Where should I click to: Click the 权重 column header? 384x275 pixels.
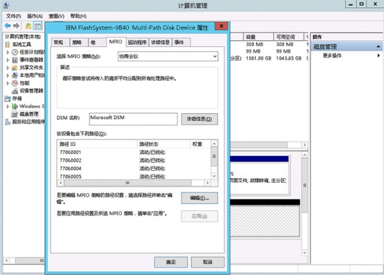pos(200,144)
